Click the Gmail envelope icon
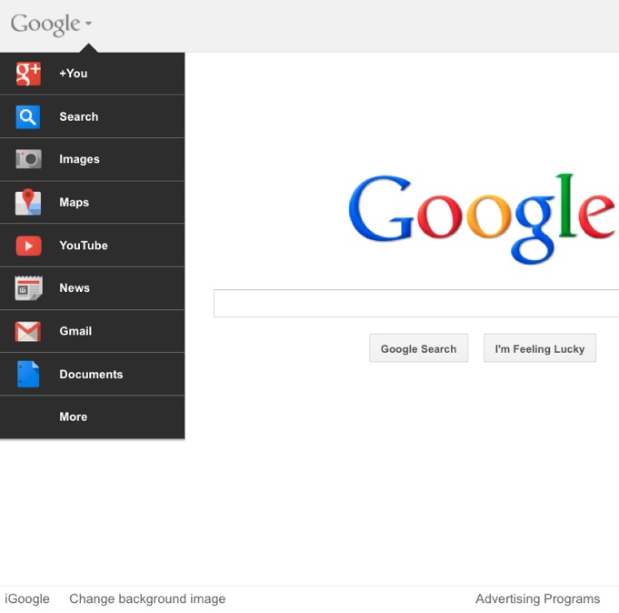 point(27,331)
